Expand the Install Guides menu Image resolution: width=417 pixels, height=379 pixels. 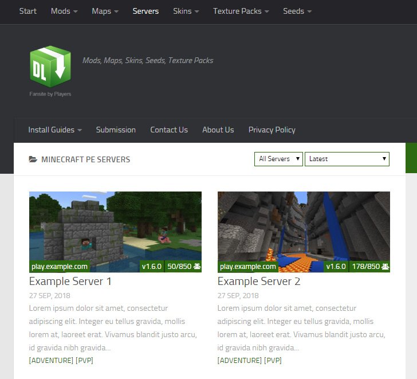pyautogui.click(x=55, y=130)
